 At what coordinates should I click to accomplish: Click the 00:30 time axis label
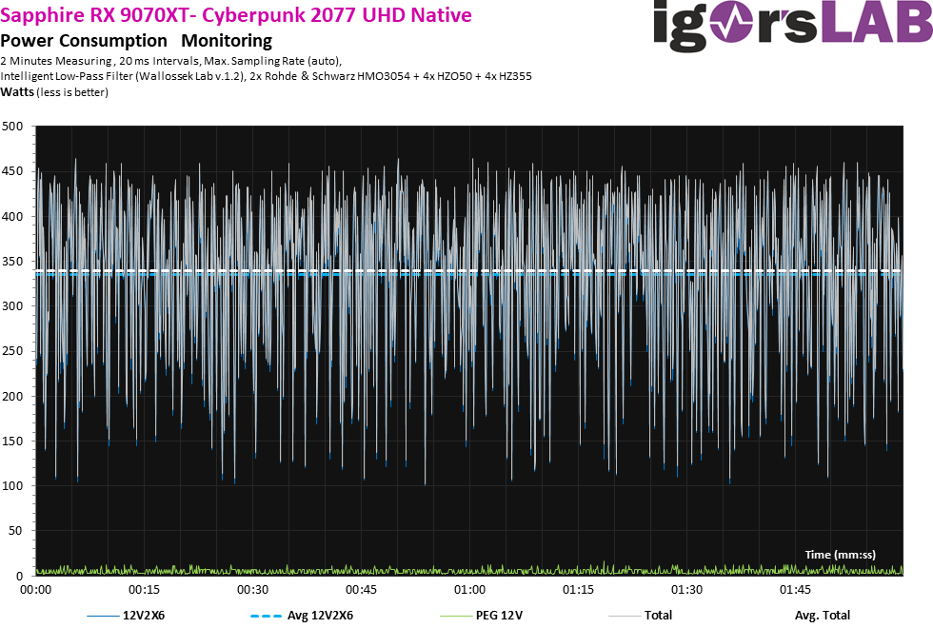(253, 590)
